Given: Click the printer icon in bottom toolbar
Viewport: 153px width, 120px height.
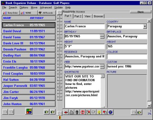Looking at the screenshot, I should pos(71,112).
